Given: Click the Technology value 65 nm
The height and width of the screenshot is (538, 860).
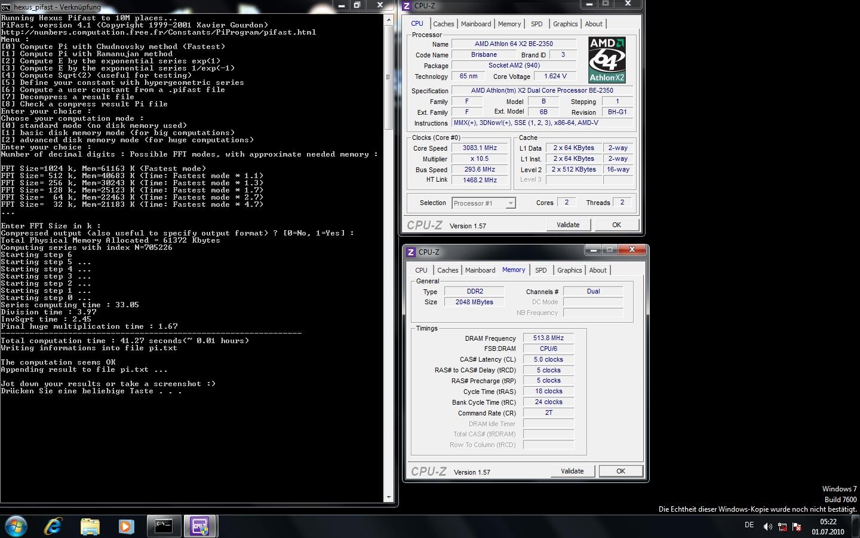Looking at the screenshot, I should tap(468, 76).
